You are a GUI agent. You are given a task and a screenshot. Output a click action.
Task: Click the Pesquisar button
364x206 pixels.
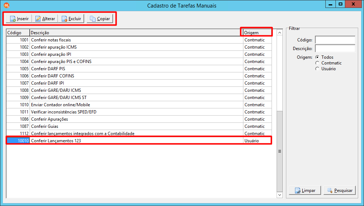pos(339,191)
